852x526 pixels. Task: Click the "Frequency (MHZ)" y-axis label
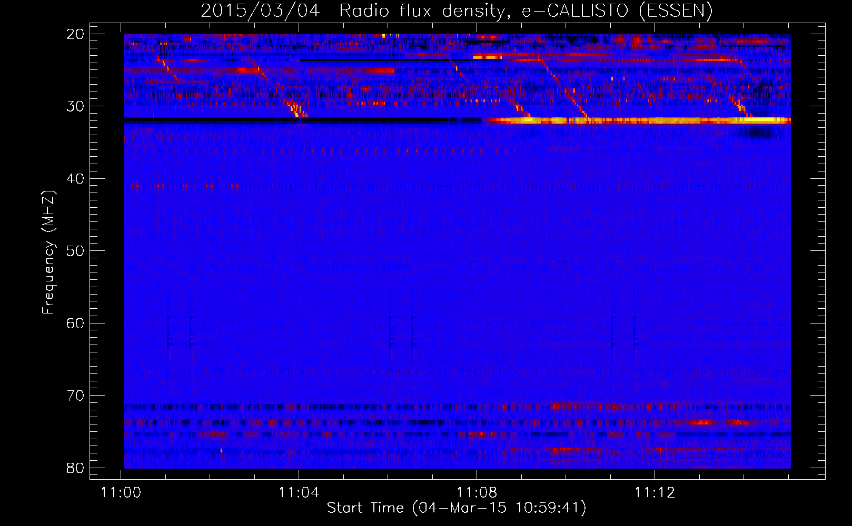point(48,252)
